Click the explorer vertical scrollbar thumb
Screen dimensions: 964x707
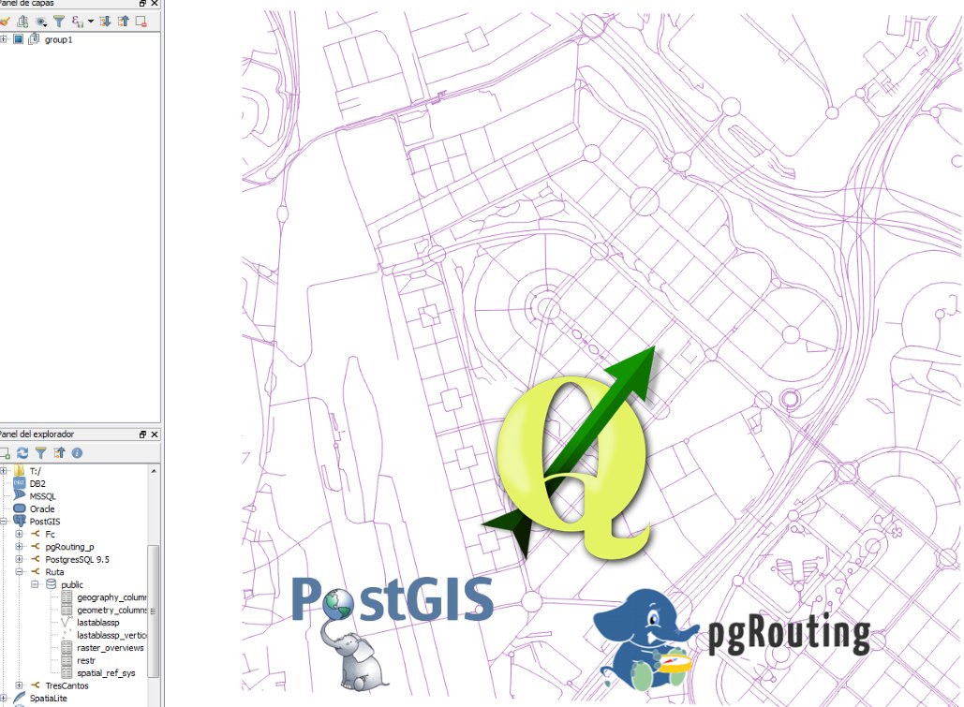[154, 611]
